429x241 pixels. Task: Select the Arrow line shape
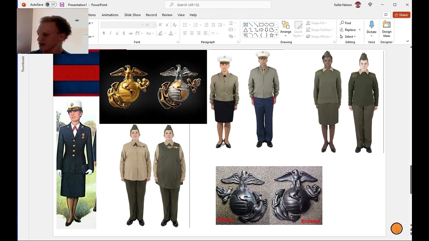tap(256, 24)
